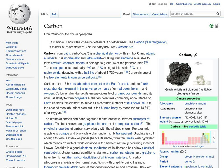Image resolution: width=224 pixels, height=168 pixels.
Task: Select the Article tab
Action: click(44, 14)
